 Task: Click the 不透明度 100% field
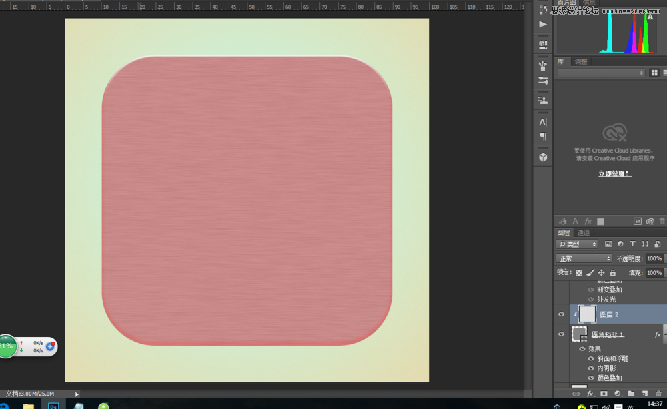[654, 258]
